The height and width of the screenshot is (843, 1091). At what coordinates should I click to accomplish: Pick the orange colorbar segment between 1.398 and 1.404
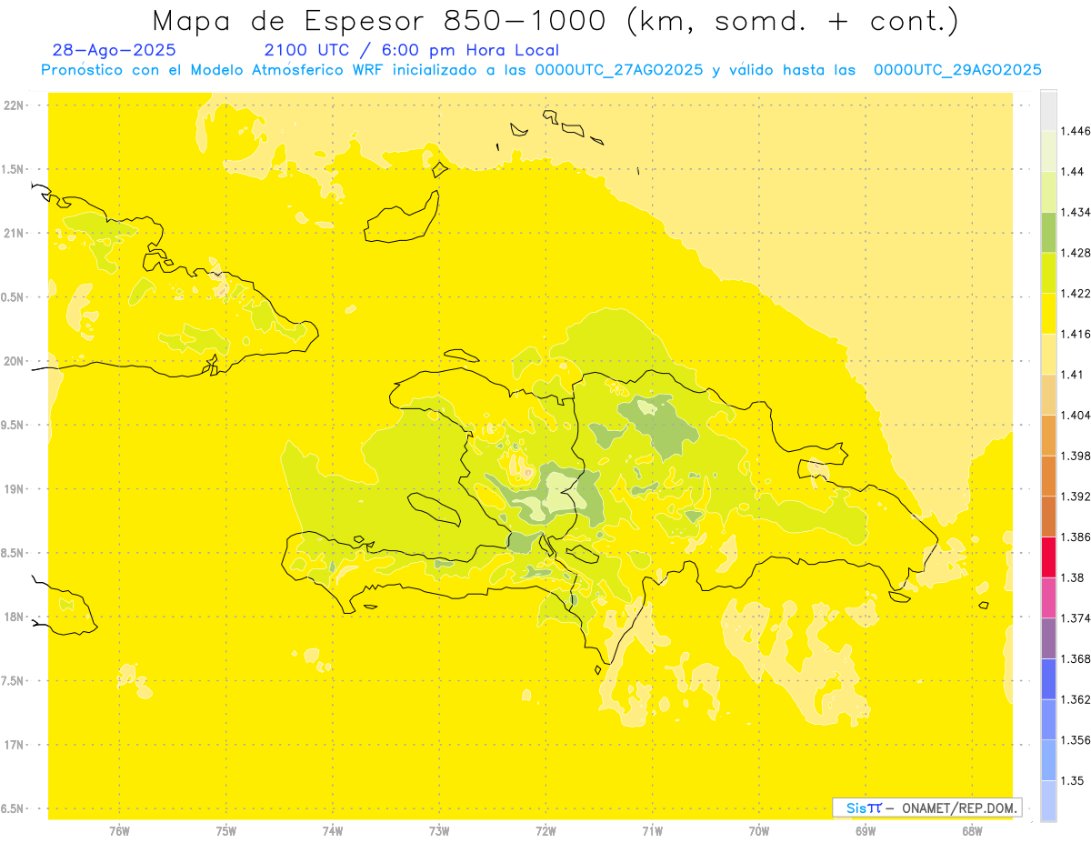(x=1048, y=436)
